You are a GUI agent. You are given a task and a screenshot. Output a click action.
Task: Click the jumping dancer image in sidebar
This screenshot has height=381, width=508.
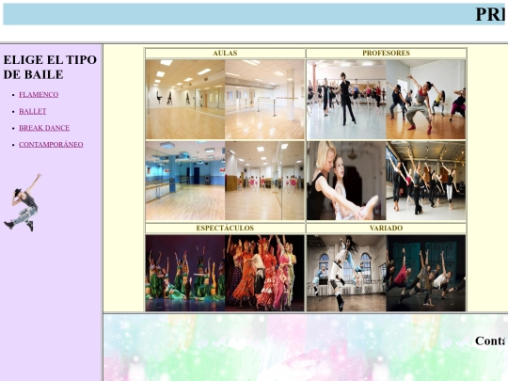point(23,202)
